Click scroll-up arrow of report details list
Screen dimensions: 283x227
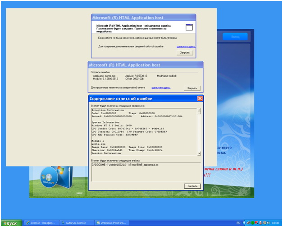199,110
